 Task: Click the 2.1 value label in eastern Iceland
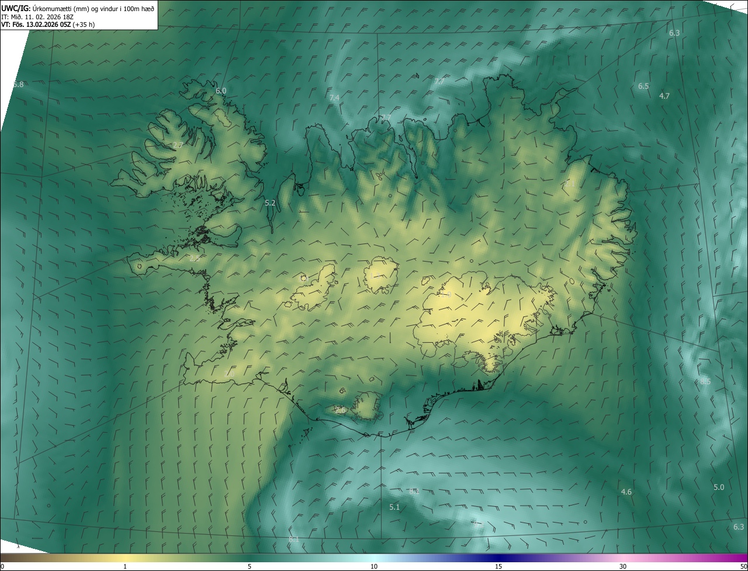click(x=570, y=184)
